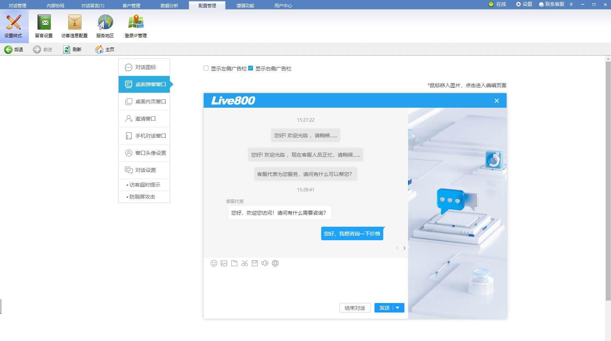Click the 客服代表为您服务 system message

(x=305, y=174)
